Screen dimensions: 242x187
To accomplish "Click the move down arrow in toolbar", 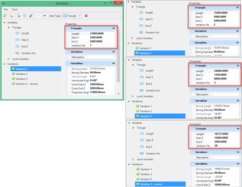I will [x=44, y=16].
